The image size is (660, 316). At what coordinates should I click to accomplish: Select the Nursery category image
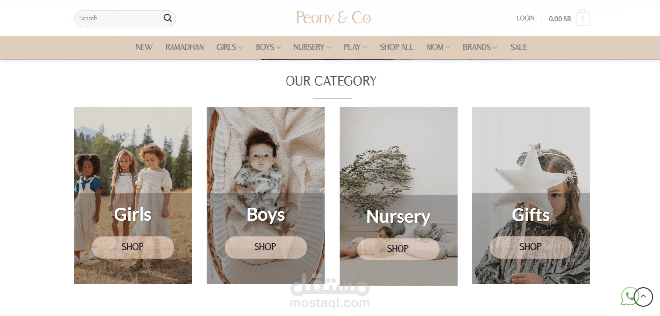click(398, 196)
